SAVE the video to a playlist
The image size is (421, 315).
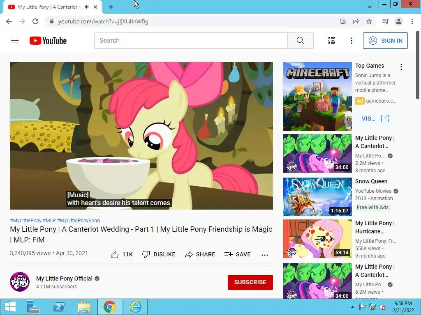(237, 254)
